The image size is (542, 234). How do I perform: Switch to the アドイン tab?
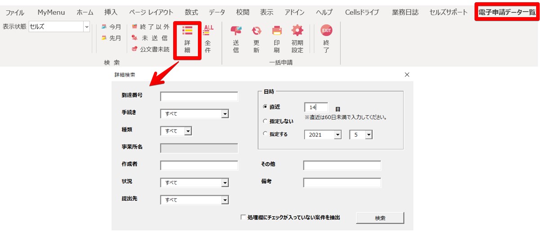pyautogui.click(x=295, y=13)
